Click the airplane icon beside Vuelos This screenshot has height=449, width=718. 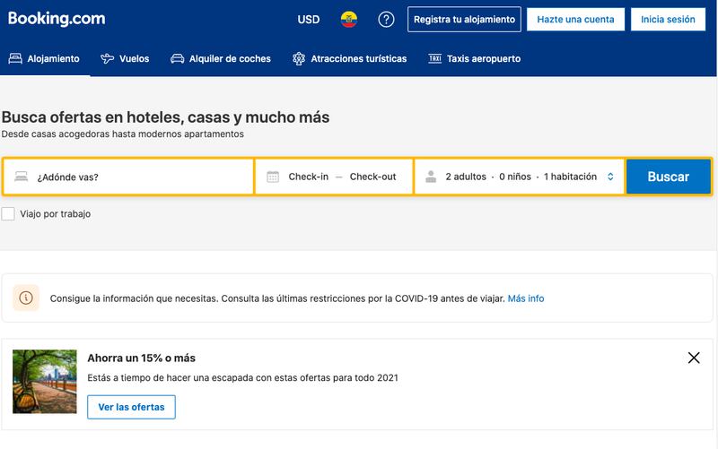point(107,58)
